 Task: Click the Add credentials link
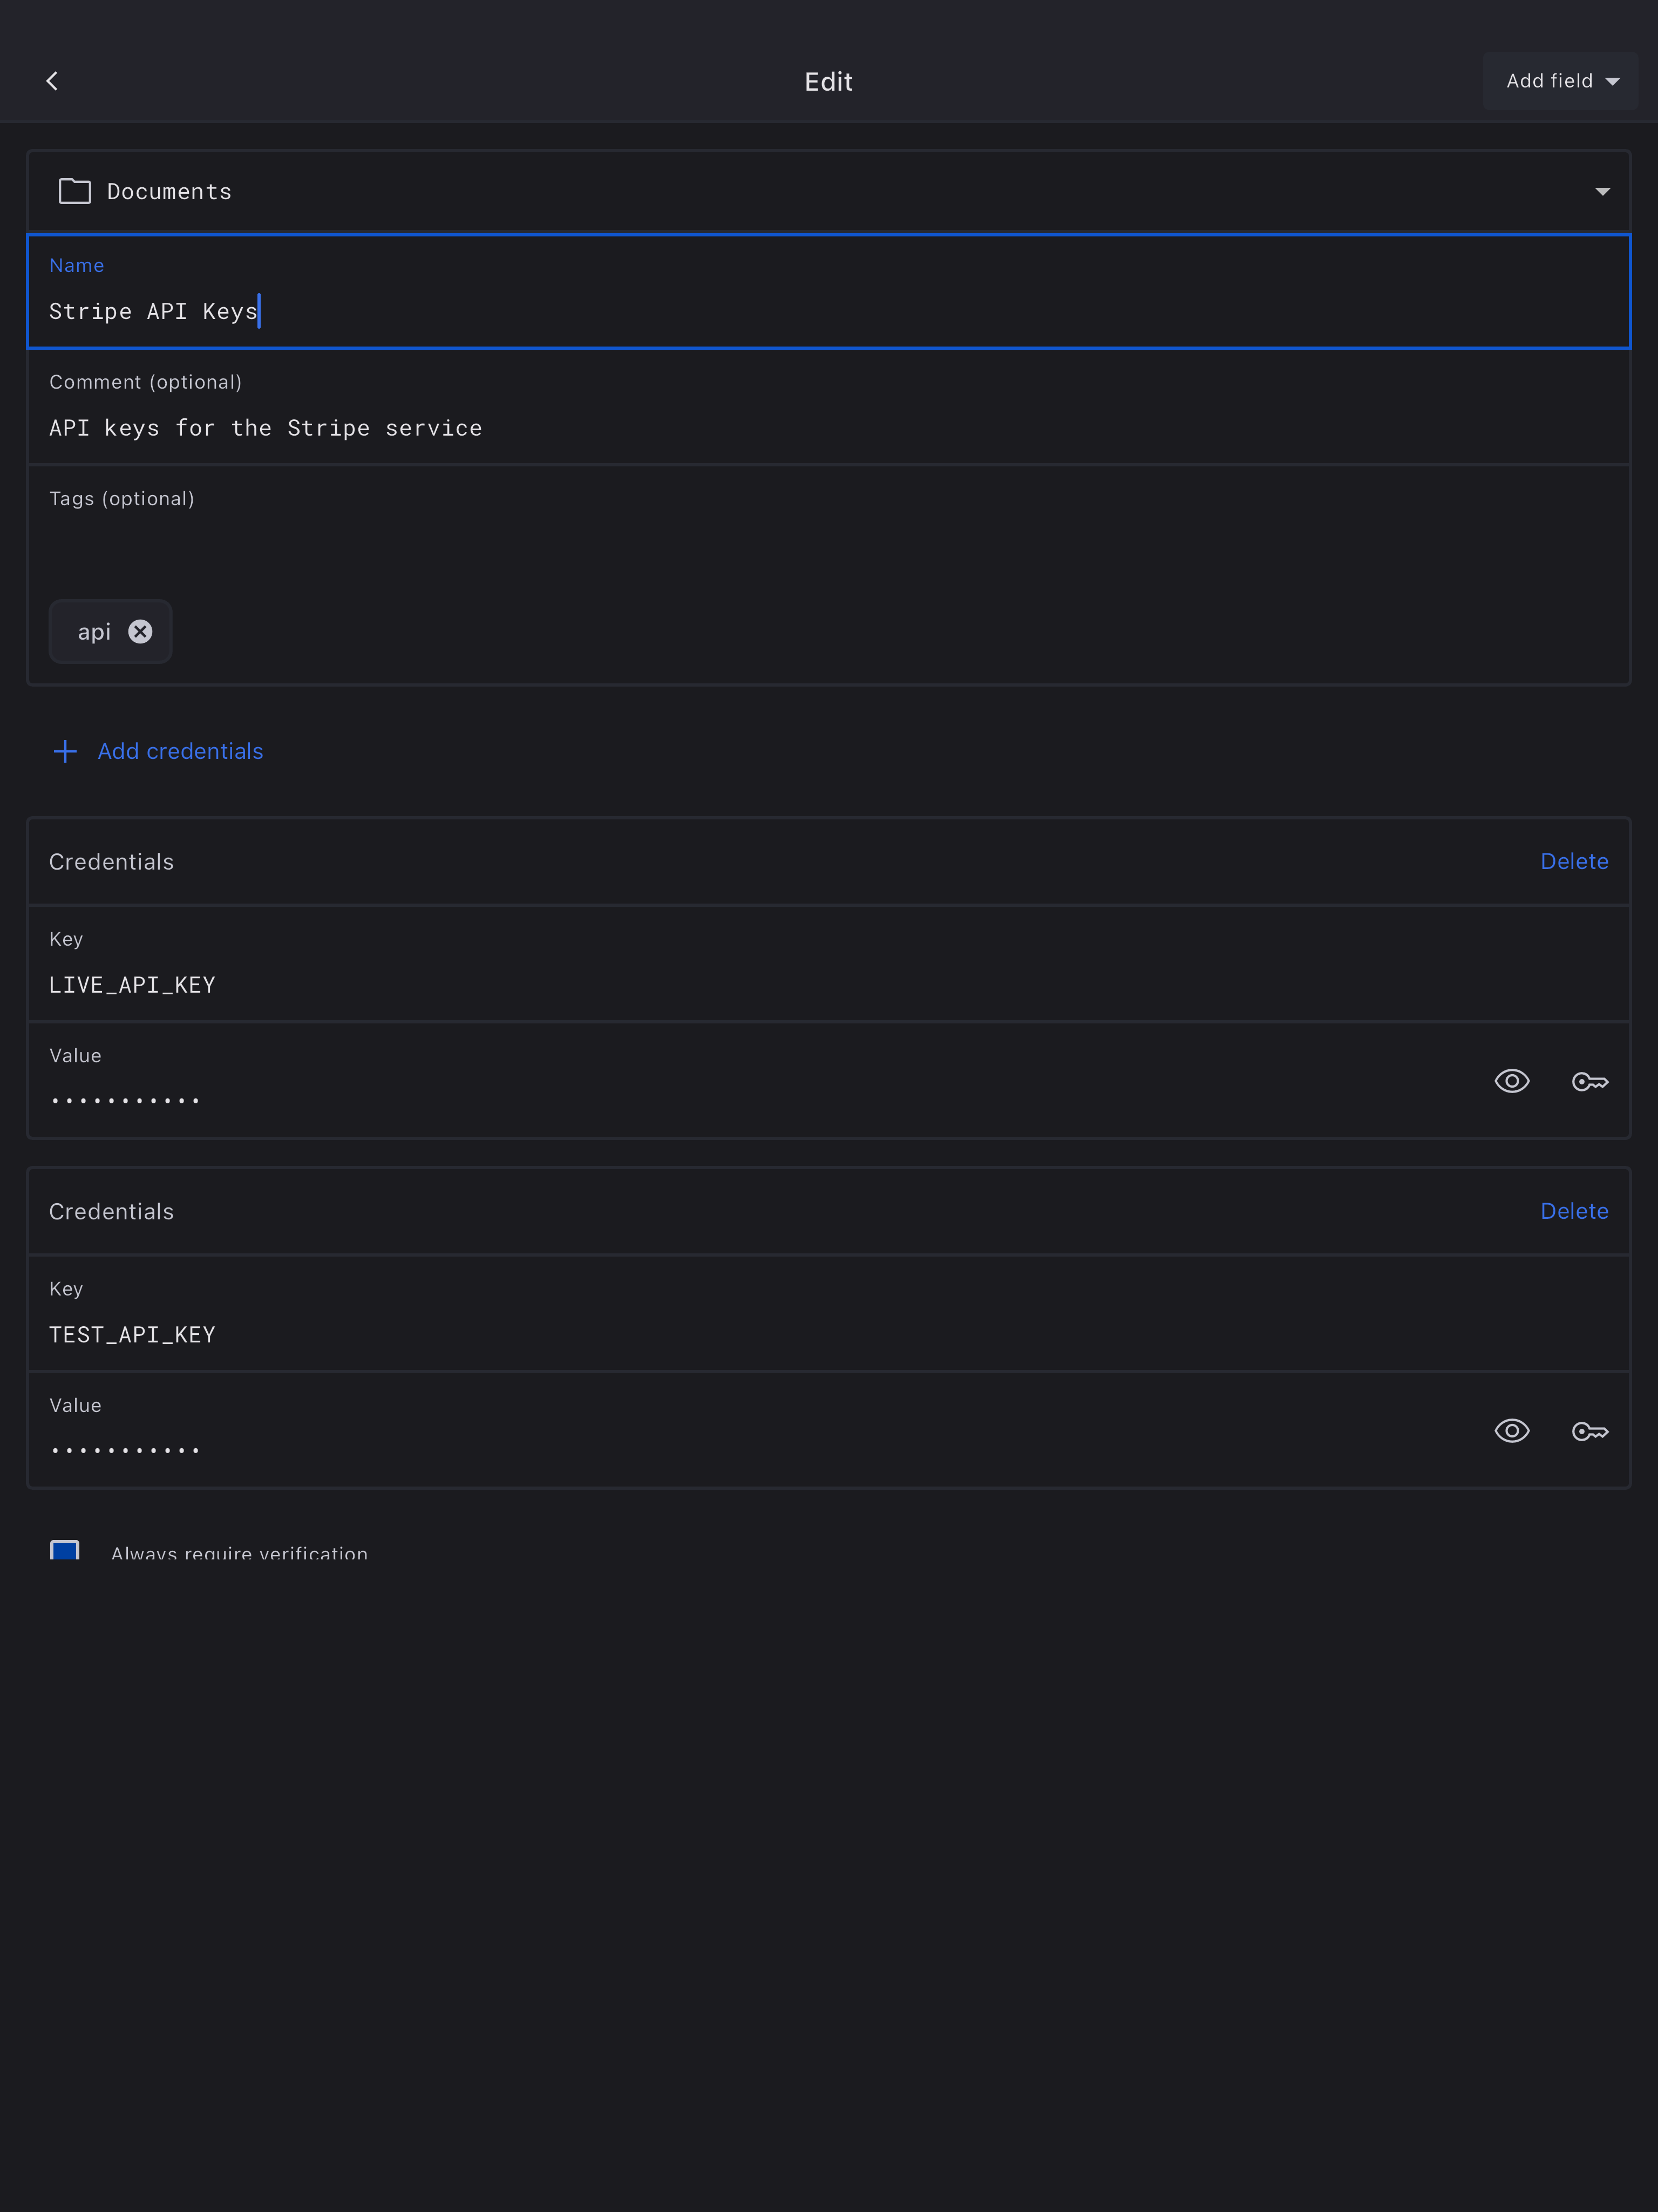coord(180,751)
